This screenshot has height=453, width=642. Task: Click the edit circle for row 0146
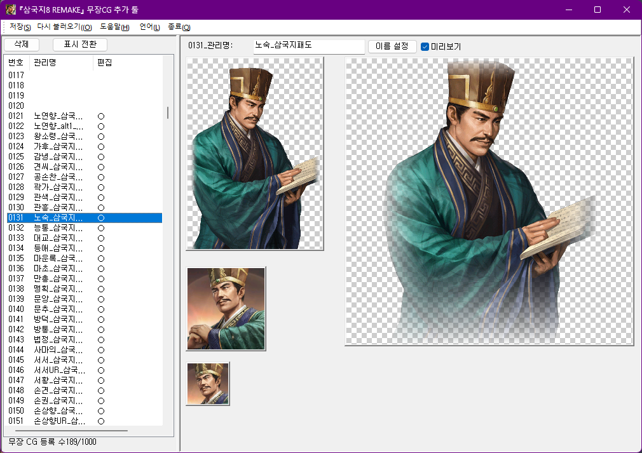point(101,370)
